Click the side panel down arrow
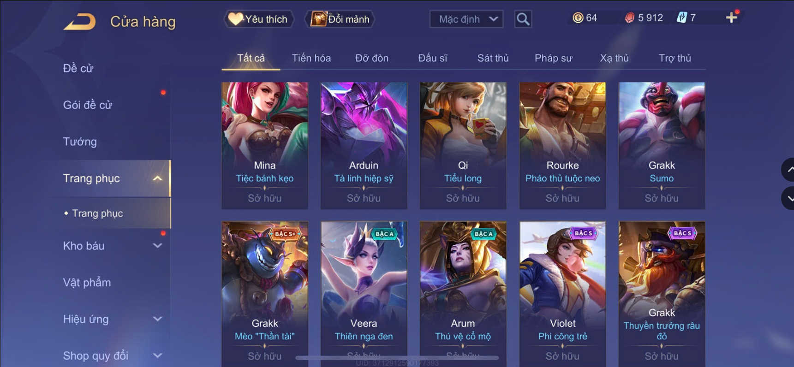The width and height of the screenshot is (794, 367). [x=788, y=198]
